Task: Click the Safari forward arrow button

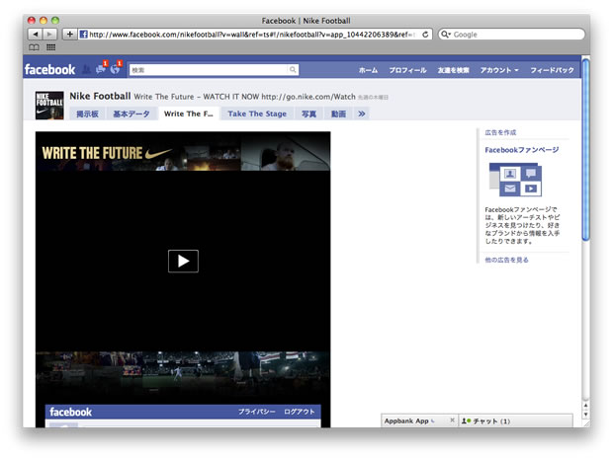Action: tap(49, 35)
